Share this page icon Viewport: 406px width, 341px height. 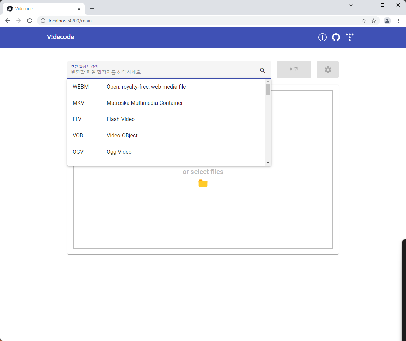click(363, 21)
